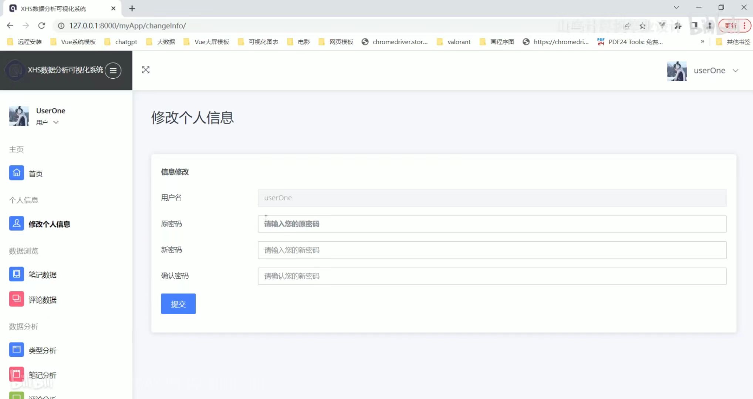The image size is (753, 399).
Task: Select the 类型分析 analysis icon
Action: [x=16, y=349]
